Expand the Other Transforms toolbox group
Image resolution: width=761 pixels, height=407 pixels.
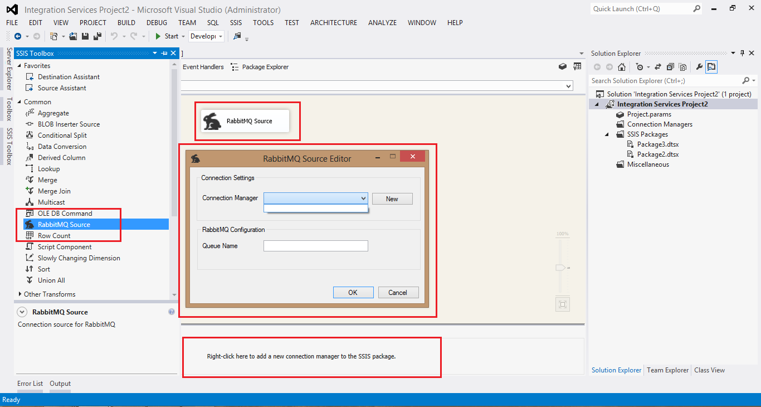tap(19, 294)
